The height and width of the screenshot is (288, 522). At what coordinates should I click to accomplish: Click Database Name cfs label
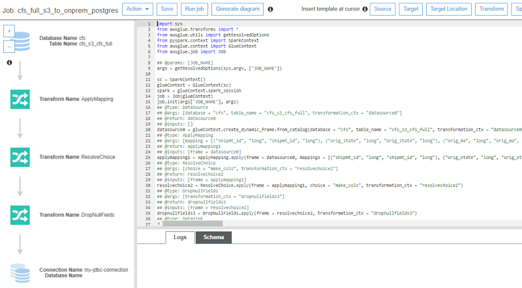pos(62,38)
